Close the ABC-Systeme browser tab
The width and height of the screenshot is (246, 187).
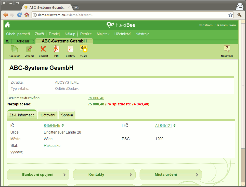point(69,7)
